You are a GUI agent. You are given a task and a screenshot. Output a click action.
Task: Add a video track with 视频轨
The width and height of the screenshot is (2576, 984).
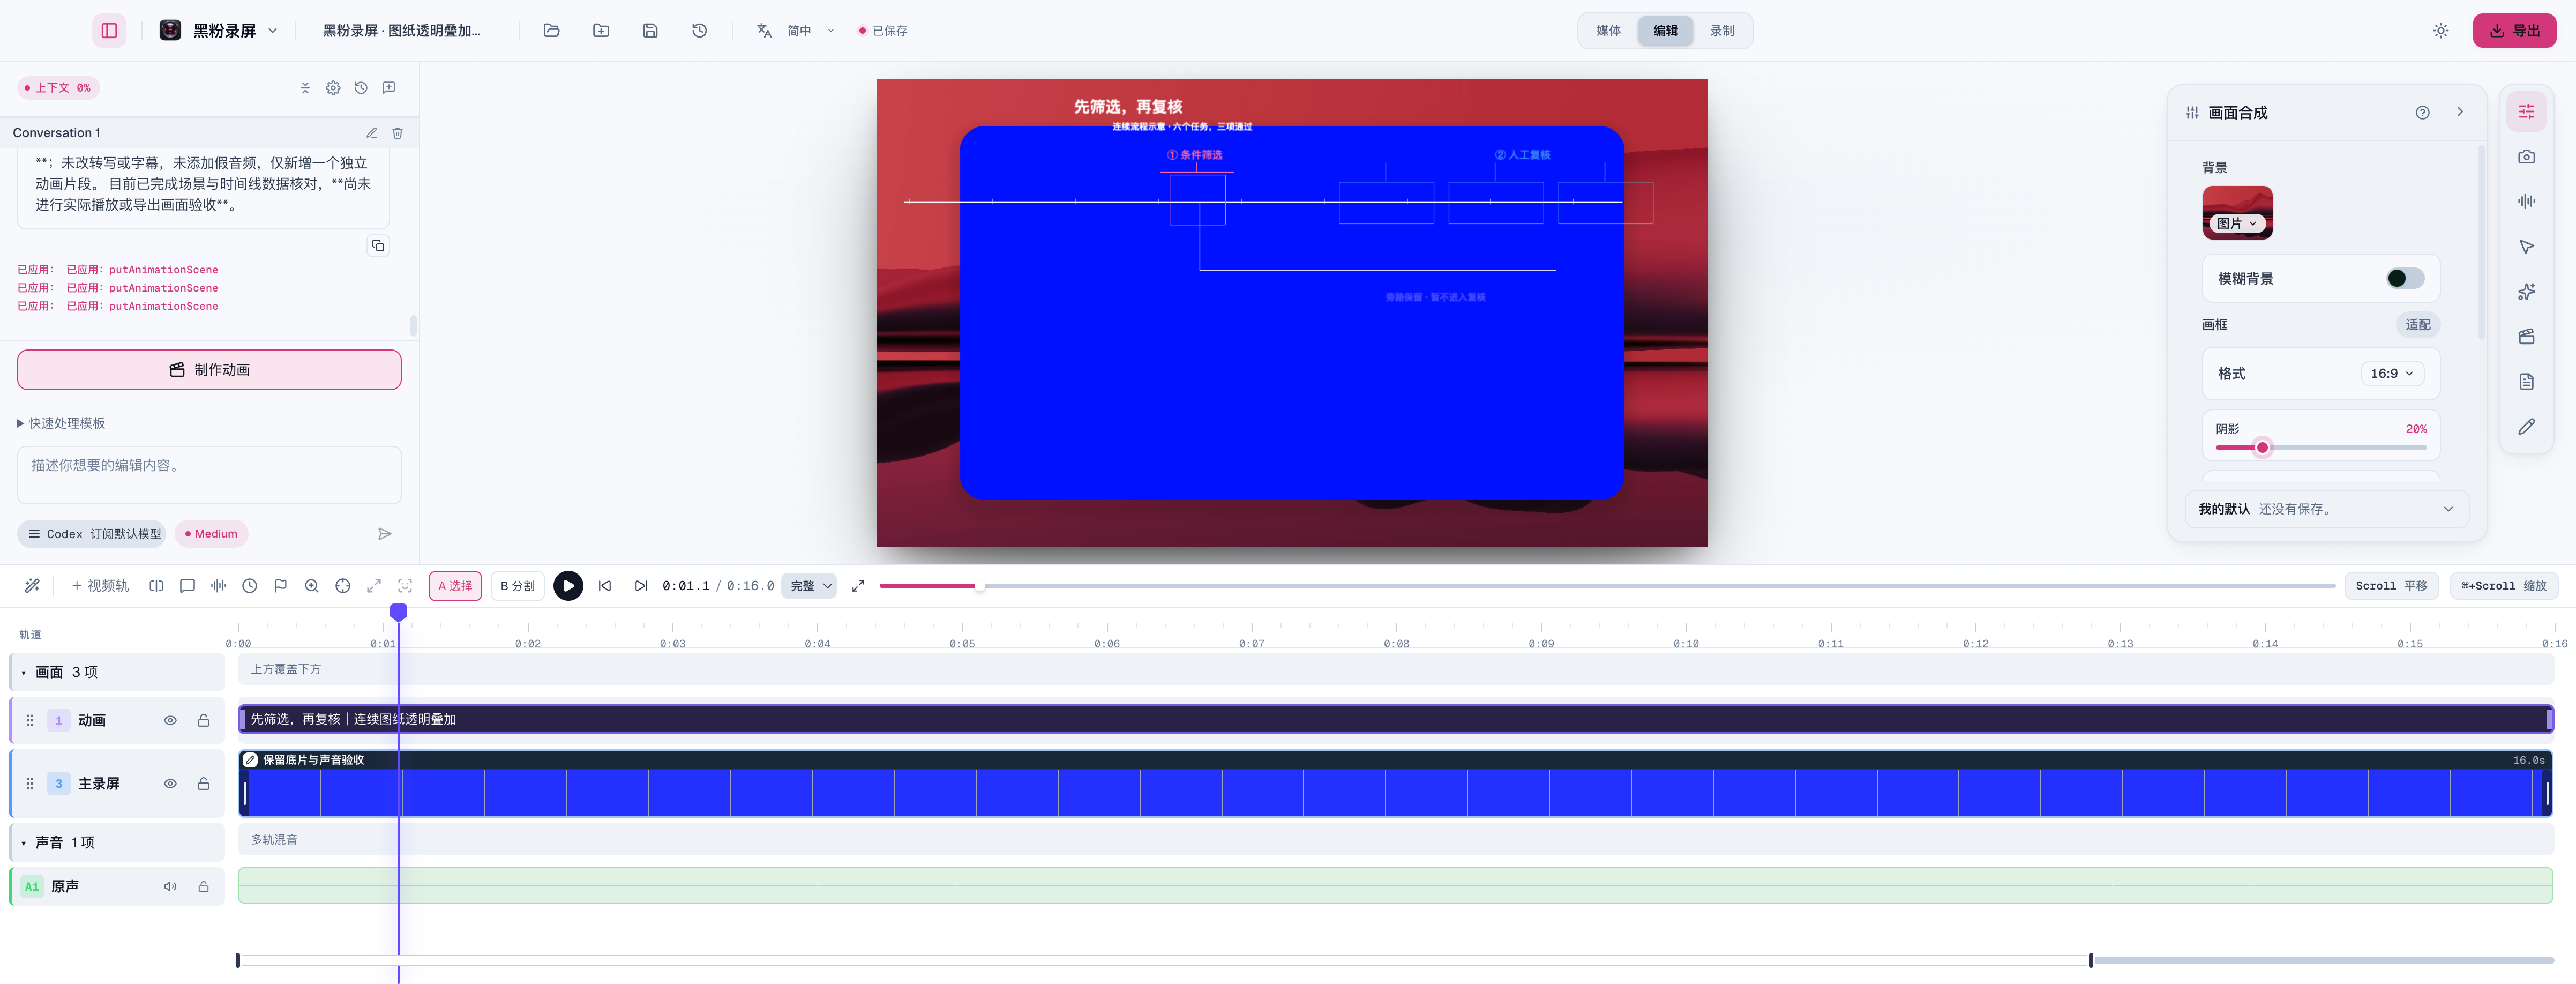(100, 586)
